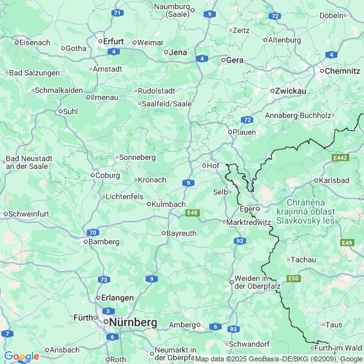
Task: Click the A70 highway shield near Bamberg
Action: pos(93,233)
